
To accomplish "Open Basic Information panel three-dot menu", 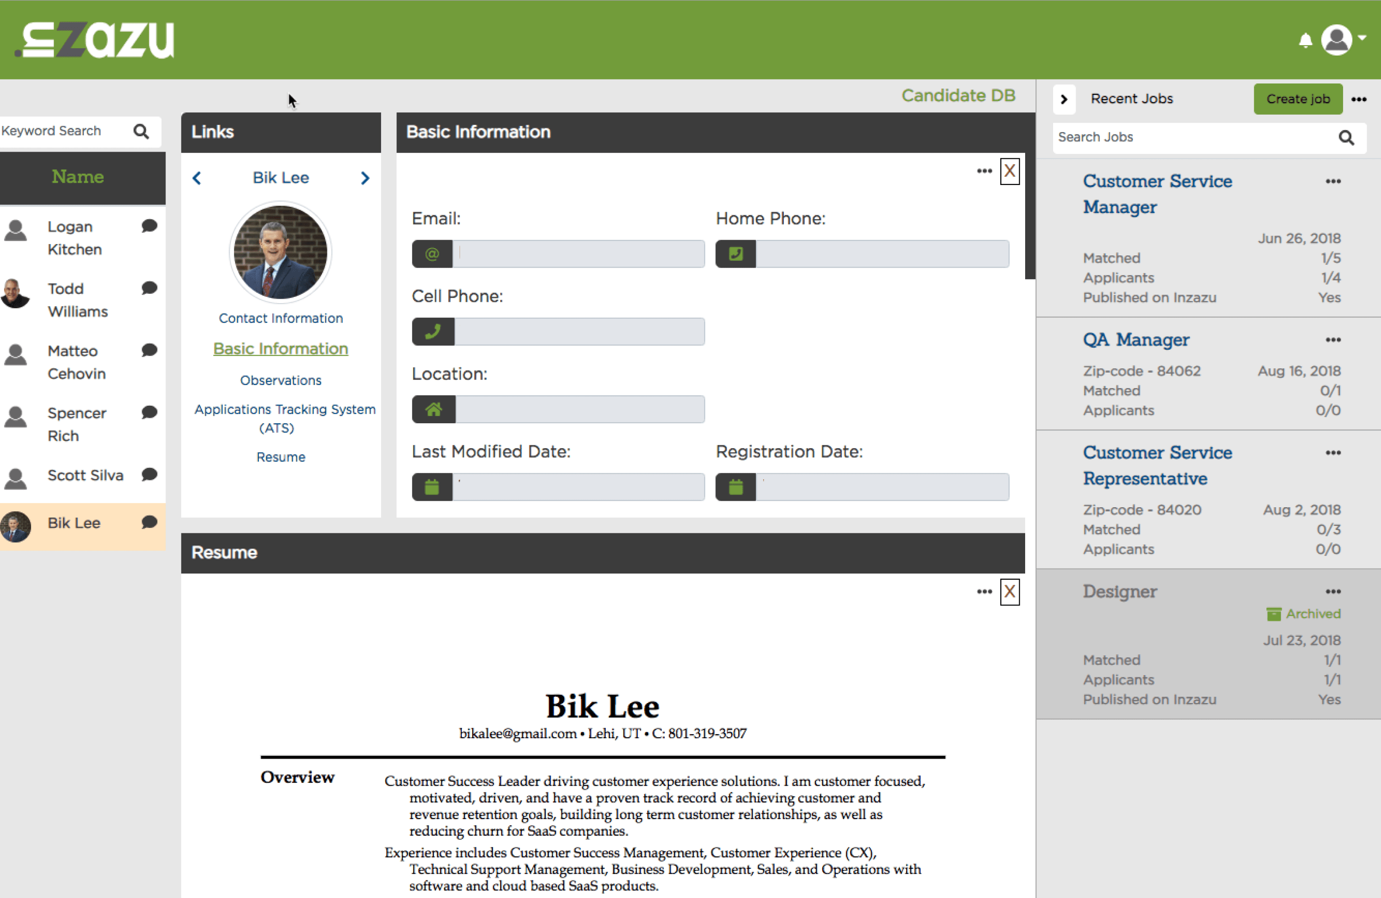I will click(x=984, y=171).
